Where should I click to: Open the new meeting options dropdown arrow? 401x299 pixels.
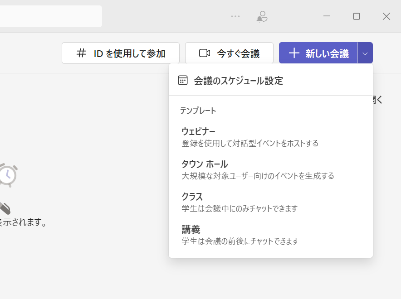click(x=365, y=53)
